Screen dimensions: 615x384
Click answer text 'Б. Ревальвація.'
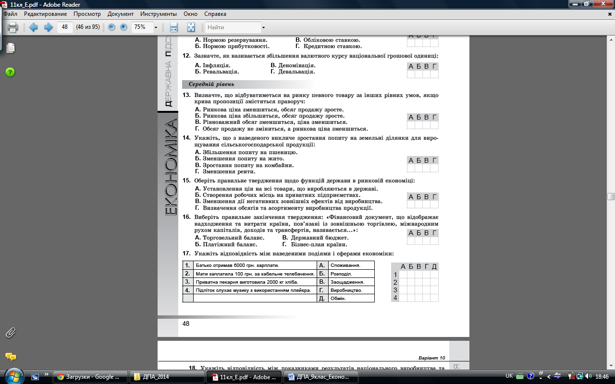tap(217, 72)
